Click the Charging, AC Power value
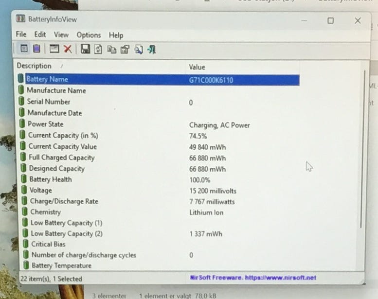378x299 pixels. pos(219,125)
